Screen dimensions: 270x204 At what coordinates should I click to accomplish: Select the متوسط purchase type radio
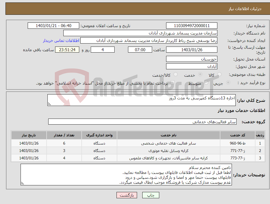[206, 83]
